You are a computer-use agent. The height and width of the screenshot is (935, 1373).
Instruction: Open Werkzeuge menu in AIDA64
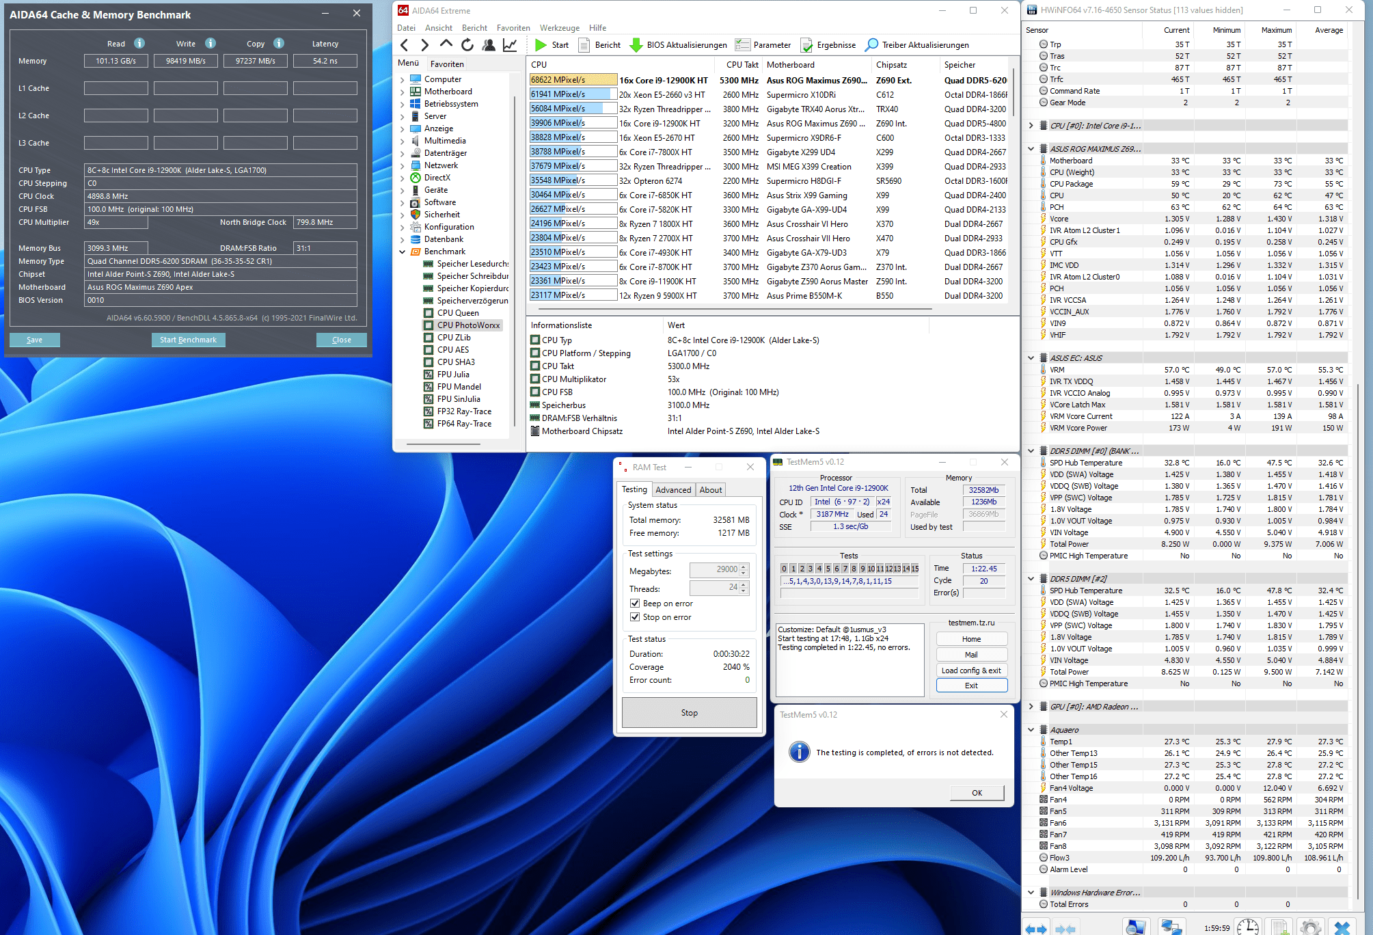pyautogui.click(x=560, y=28)
